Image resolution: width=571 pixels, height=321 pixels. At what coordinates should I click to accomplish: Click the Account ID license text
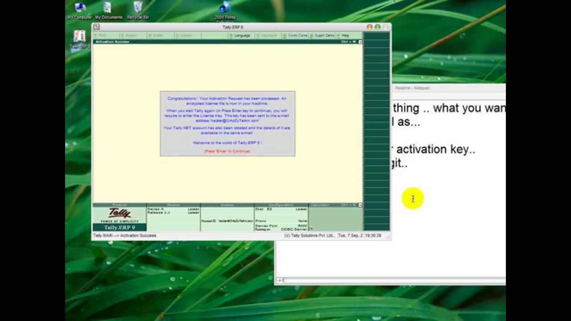pos(227,221)
